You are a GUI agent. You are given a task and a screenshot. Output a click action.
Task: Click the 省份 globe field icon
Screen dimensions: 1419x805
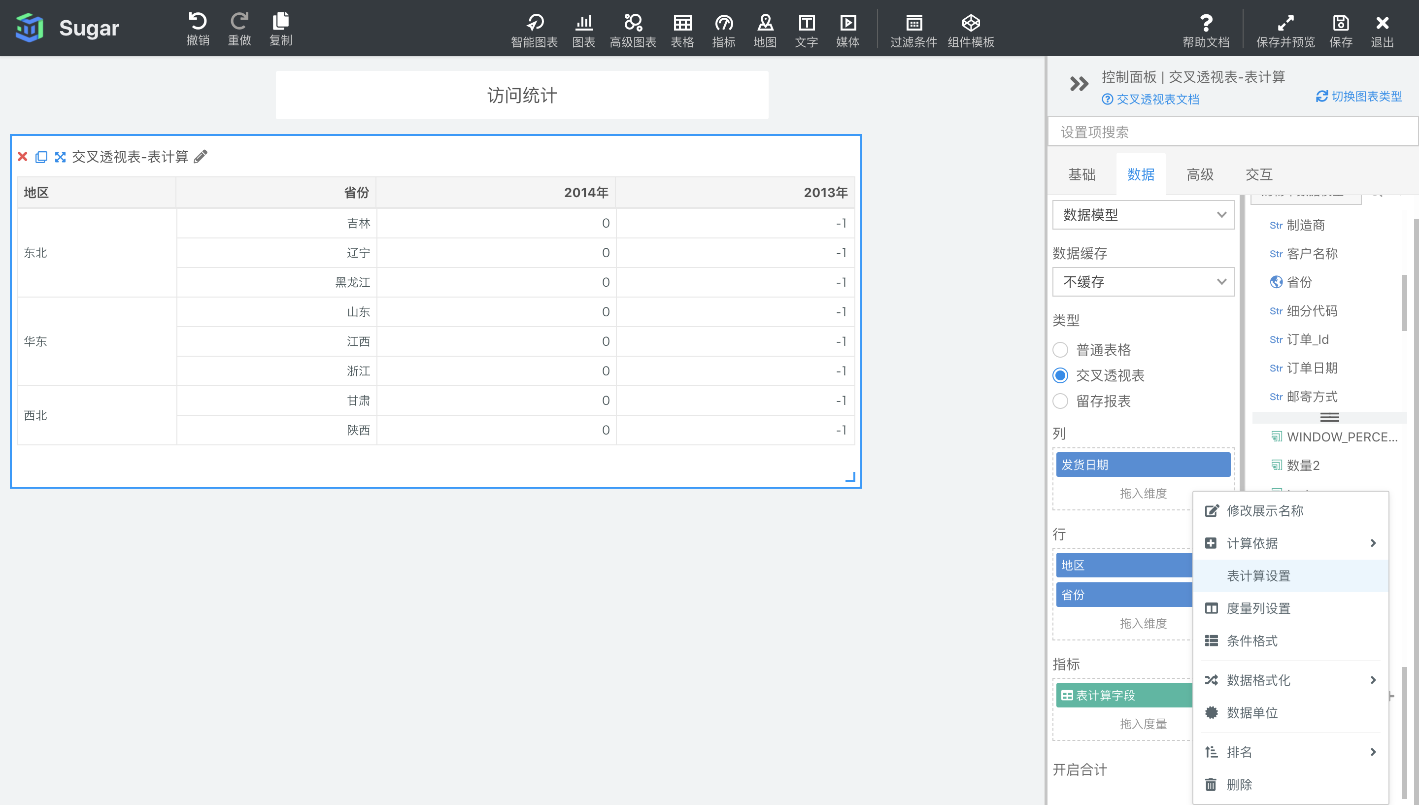(x=1276, y=282)
